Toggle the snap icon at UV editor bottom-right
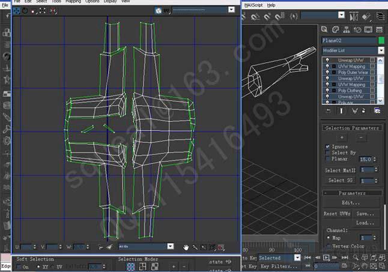388x272 pixels. [x=220, y=247]
